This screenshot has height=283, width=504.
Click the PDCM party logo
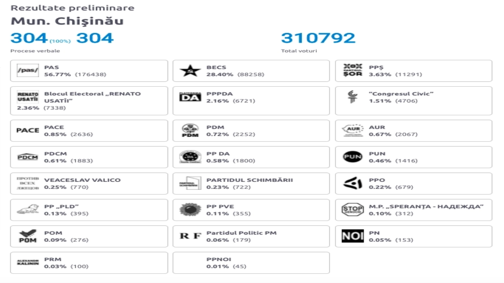tap(28, 157)
